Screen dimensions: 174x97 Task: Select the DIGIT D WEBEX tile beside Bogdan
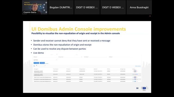point(87,7)
